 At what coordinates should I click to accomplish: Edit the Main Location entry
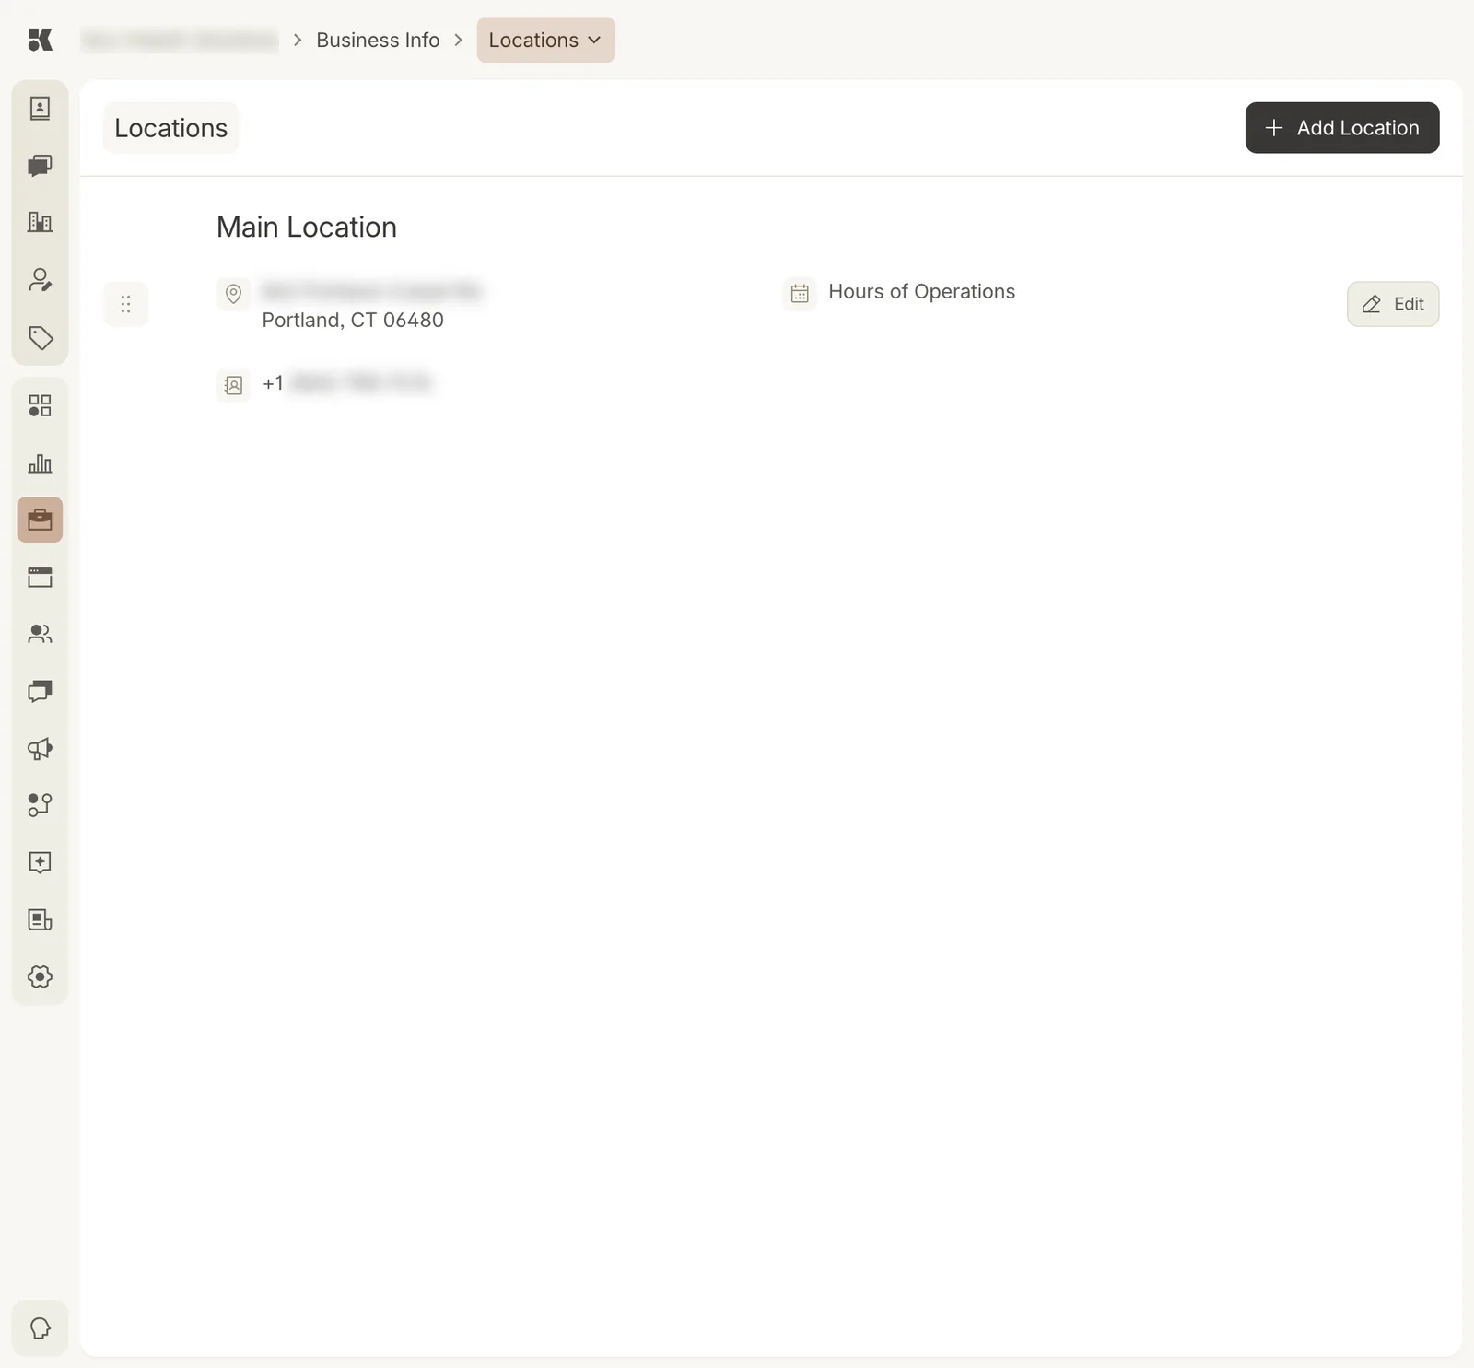click(x=1392, y=304)
